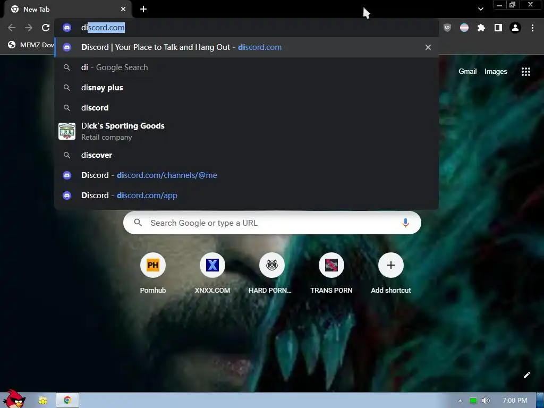Open the pink-blue striped extension icon

(x=464, y=28)
